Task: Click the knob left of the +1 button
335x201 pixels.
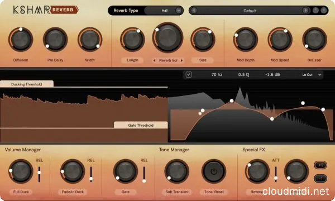Action: coord(296,171)
